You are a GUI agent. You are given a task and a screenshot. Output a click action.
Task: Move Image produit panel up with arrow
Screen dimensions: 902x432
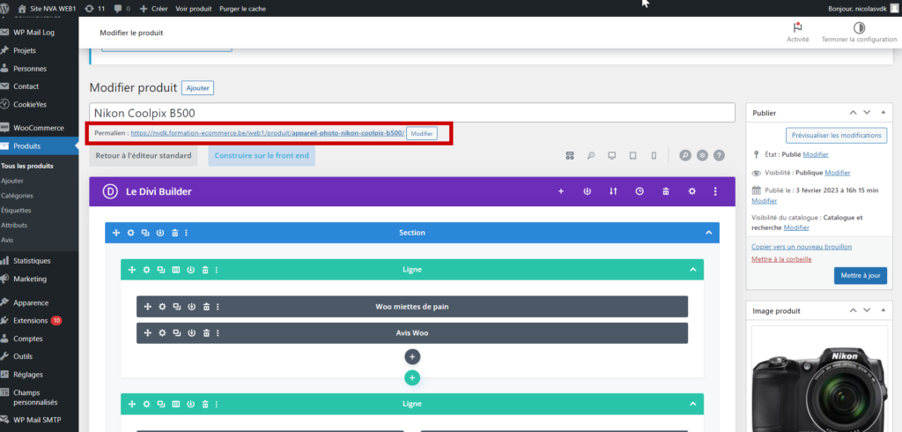pyautogui.click(x=853, y=310)
